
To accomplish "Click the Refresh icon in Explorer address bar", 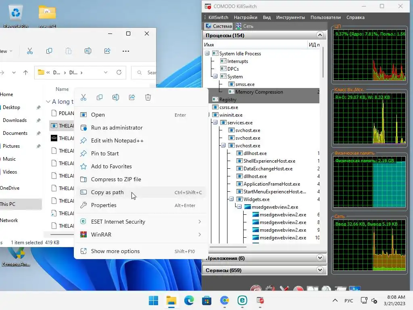I will [x=119, y=72].
